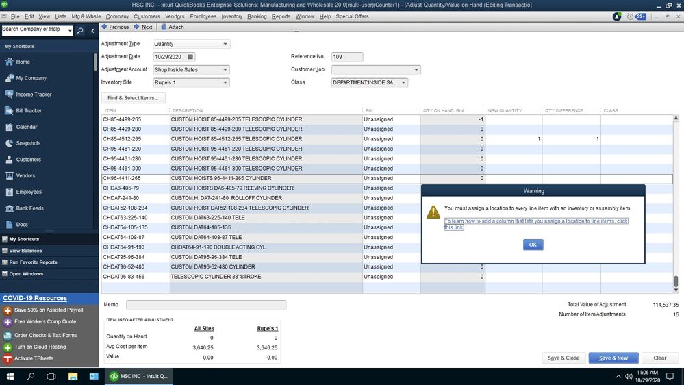Click Save & New button

click(613, 358)
